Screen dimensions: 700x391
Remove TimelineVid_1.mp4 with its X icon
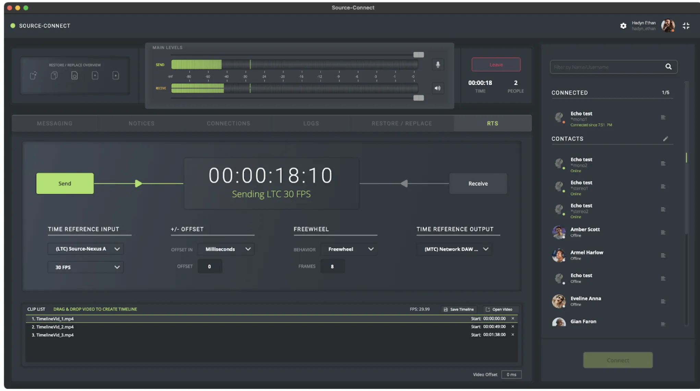click(513, 319)
